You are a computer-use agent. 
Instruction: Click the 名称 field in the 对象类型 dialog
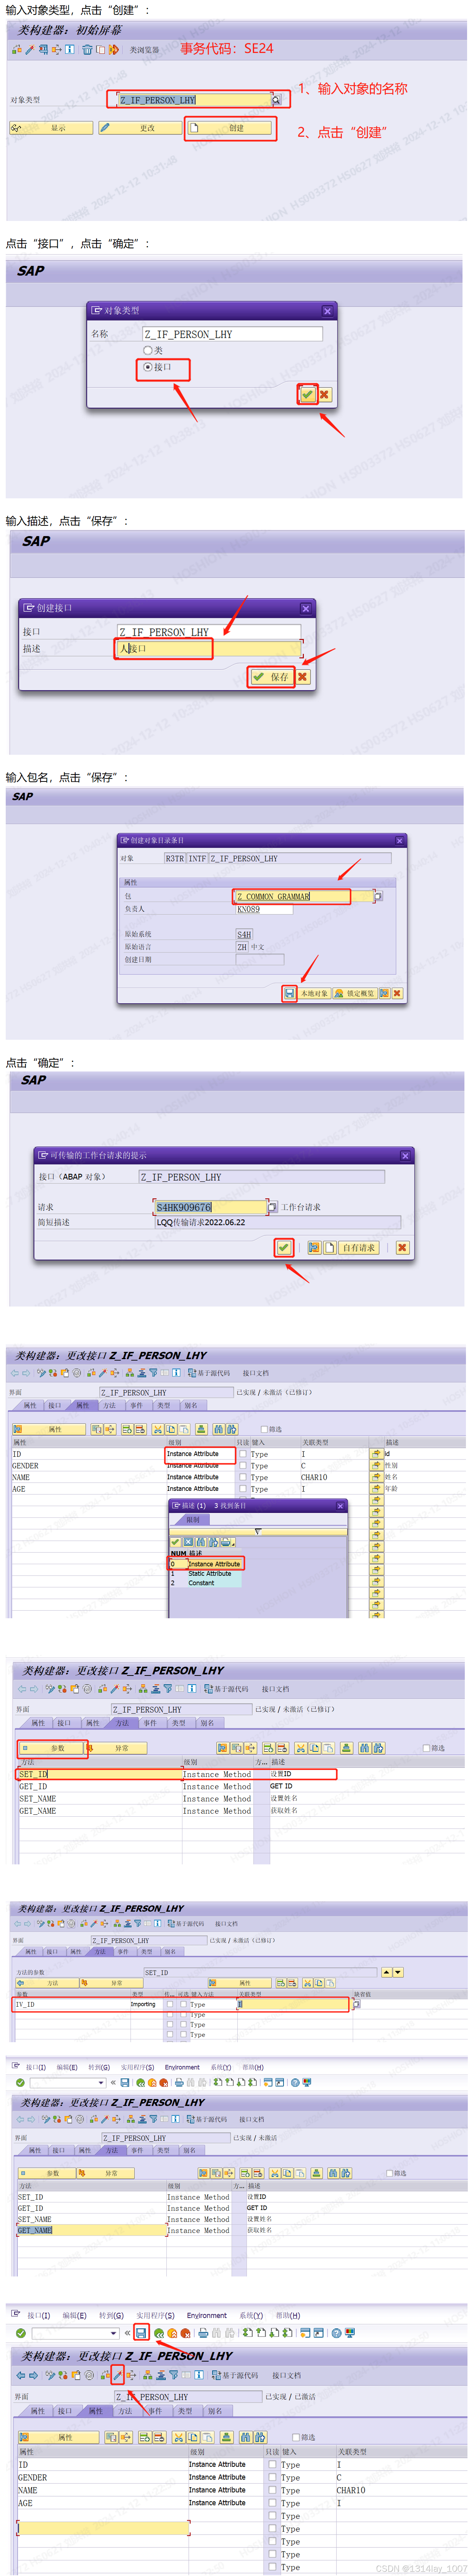(232, 334)
